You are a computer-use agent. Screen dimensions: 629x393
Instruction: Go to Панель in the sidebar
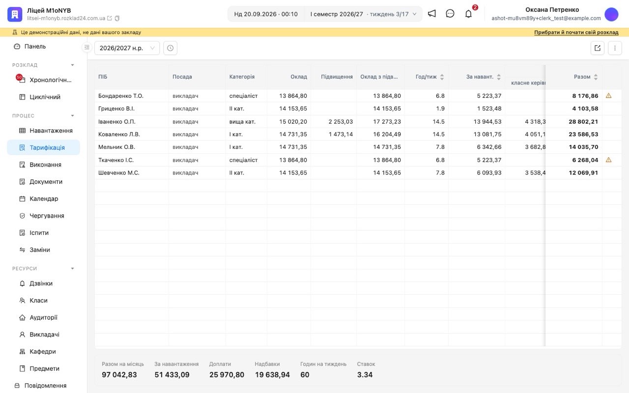click(43, 46)
